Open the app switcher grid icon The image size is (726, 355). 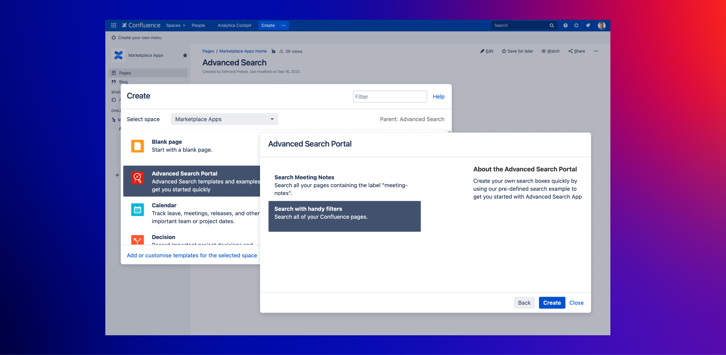[x=114, y=25]
